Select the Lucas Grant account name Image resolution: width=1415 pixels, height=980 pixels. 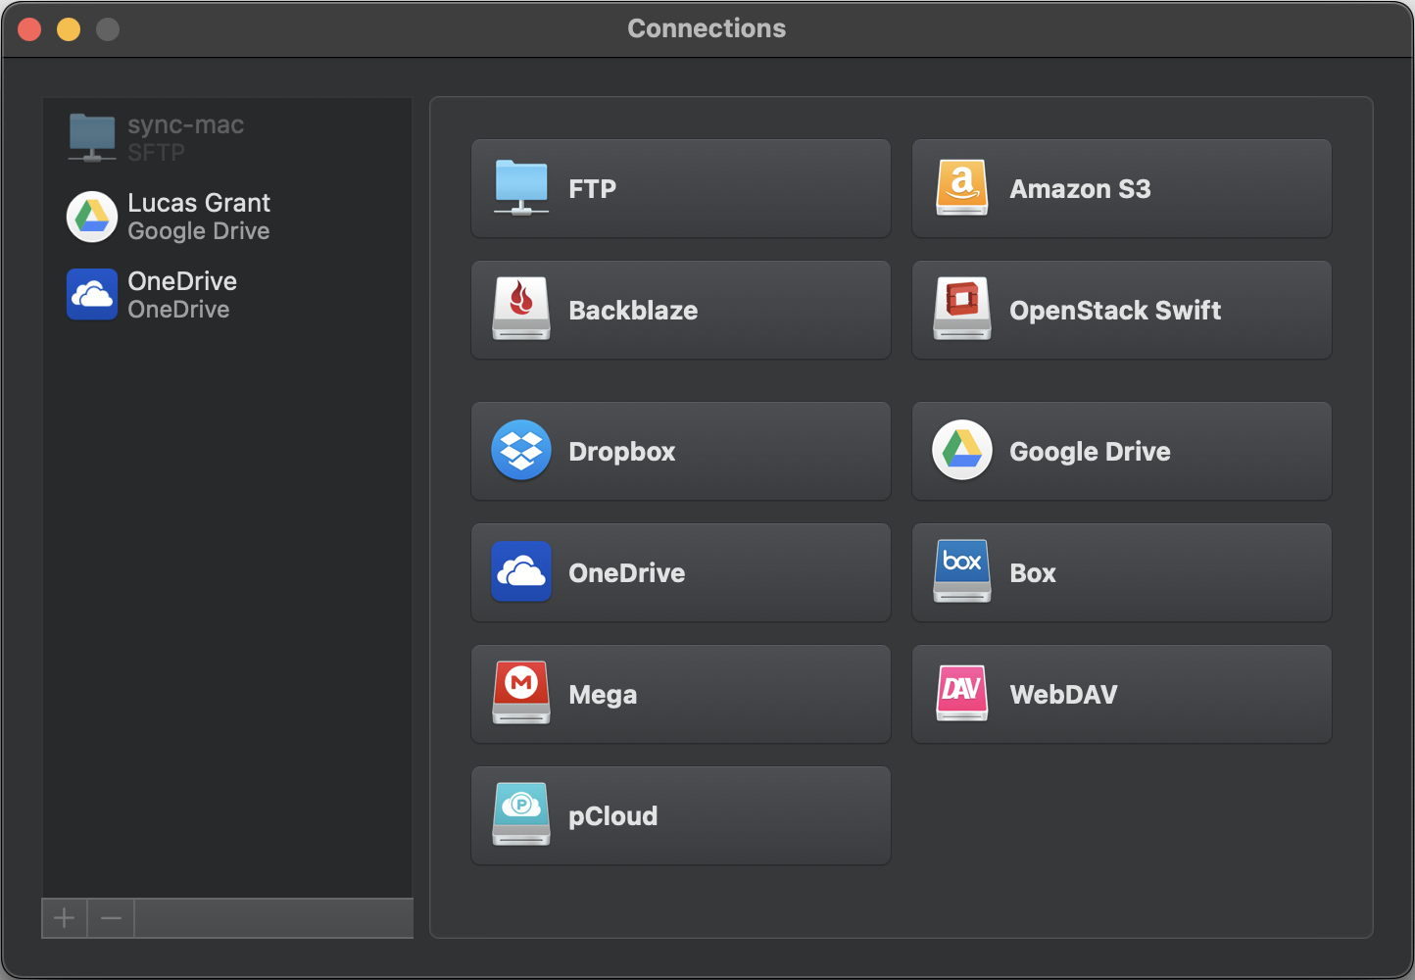(199, 203)
